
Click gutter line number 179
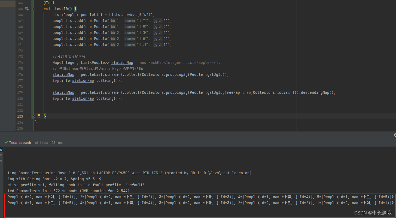[x=20, y=92]
